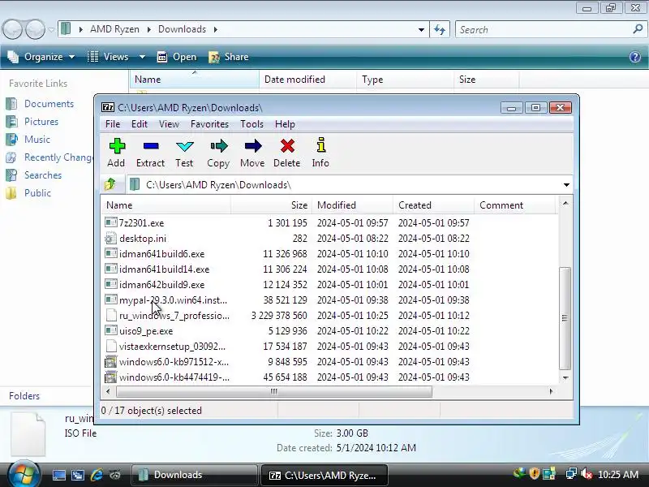Click scroll right arrow in 7-Zip list
The height and width of the screenshot is (487, 649).
pyautogui.click(x=551, y=391)
